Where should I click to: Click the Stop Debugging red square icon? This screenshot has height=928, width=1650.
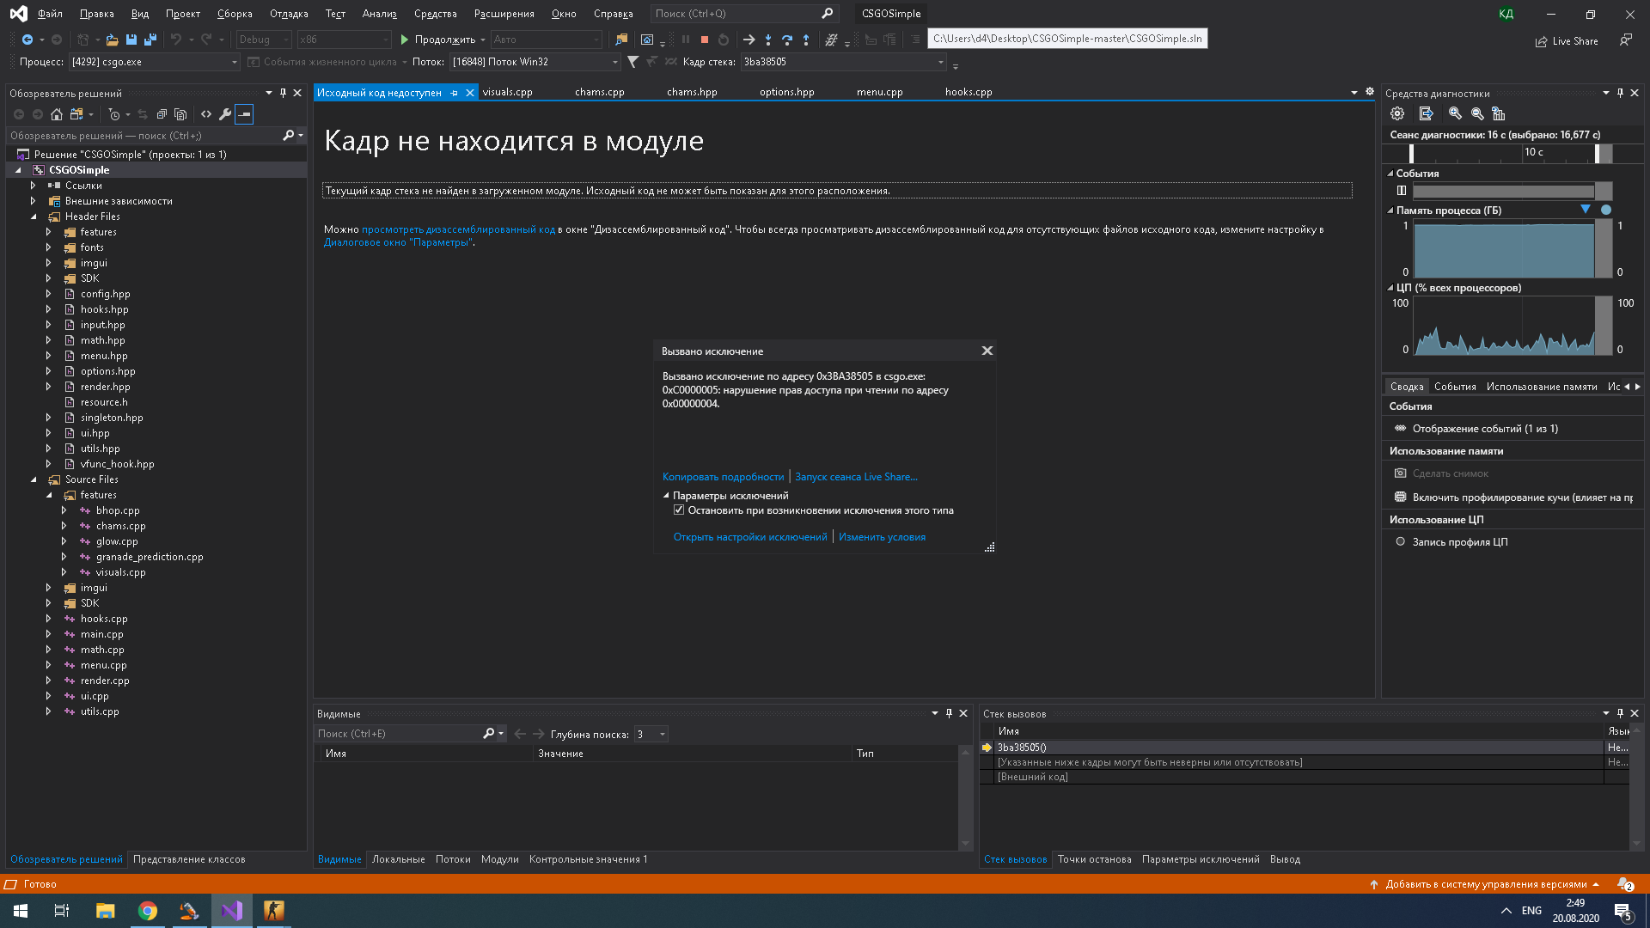(x=705, y=40)
